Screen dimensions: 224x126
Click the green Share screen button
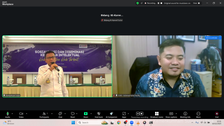pos(86,115)
